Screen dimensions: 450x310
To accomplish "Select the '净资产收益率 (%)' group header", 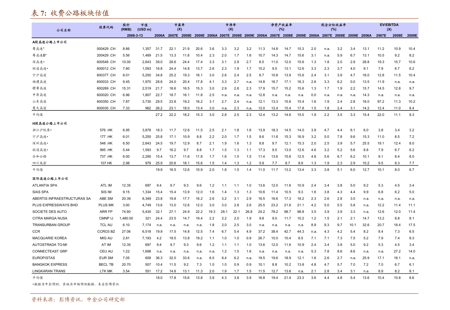I will (281, 27).
